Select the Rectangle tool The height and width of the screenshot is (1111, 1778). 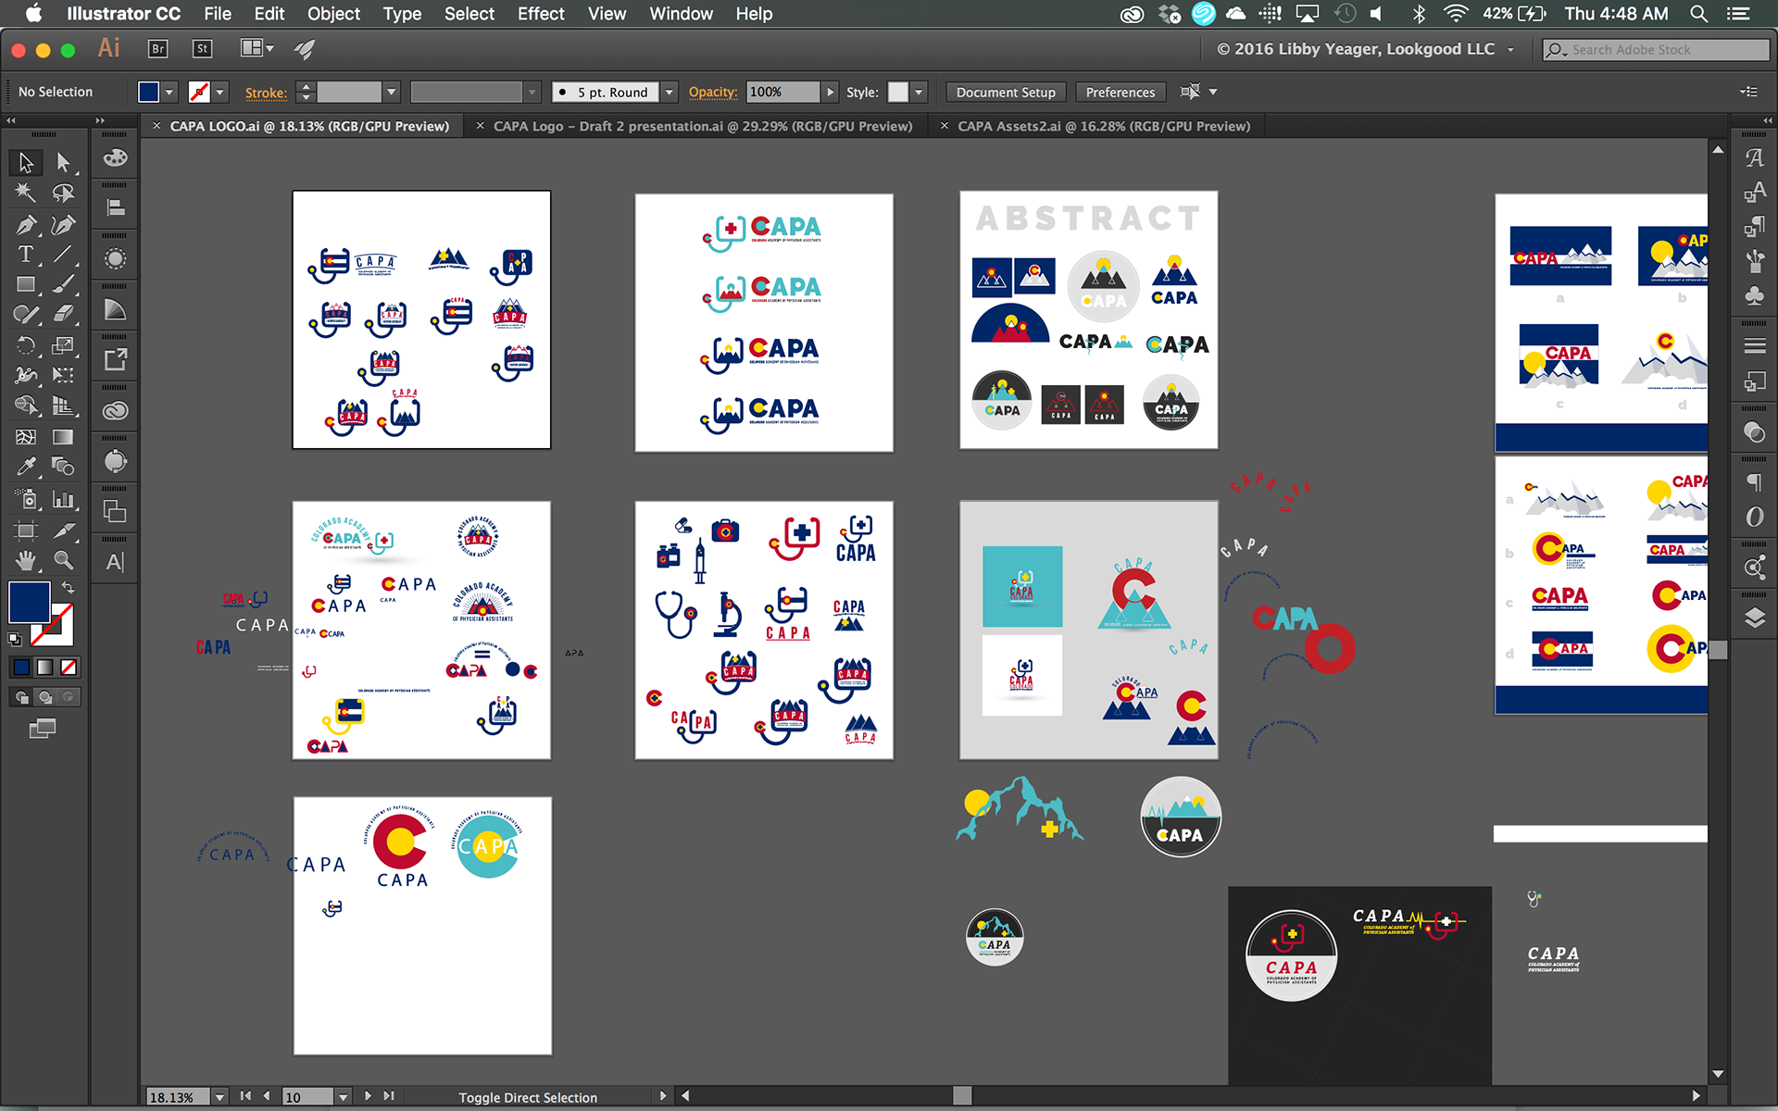tap(25, 284)
